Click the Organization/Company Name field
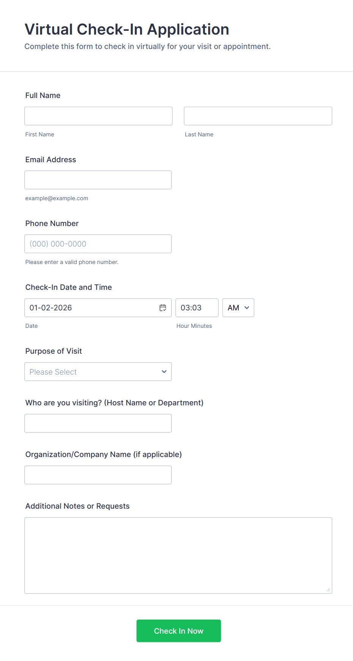This screenshot has height=661, width=353. (x=98, y=475)
